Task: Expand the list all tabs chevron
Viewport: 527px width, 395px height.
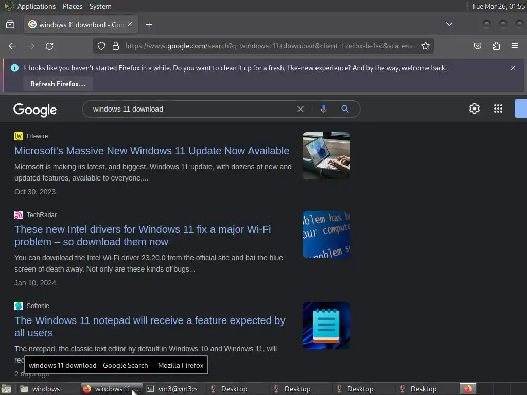Action: click(x=449, y=24)
